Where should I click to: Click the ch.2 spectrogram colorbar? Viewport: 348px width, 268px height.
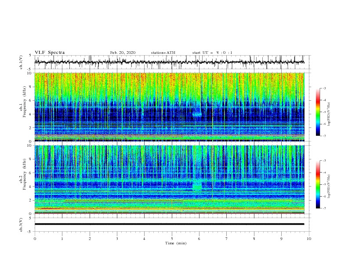point(318,184)
